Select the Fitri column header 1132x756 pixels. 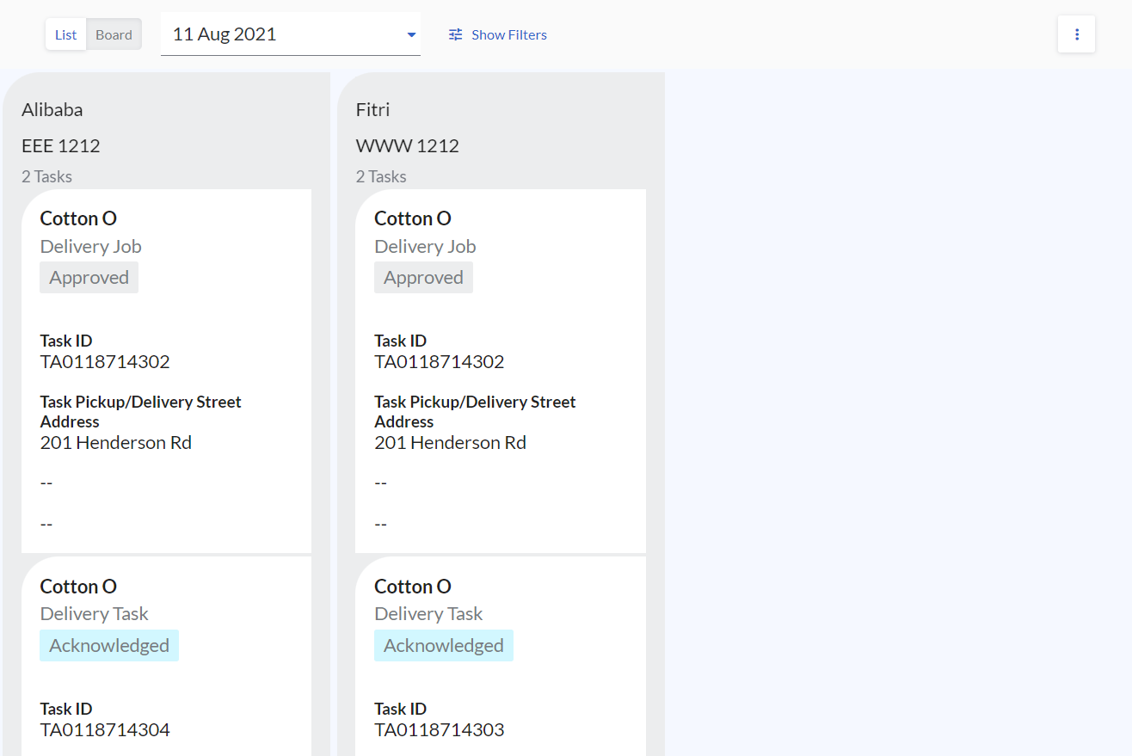tap(373, 110)
